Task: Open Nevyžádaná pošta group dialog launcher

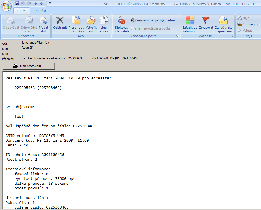Action: pyautogui.click(x=177, y=36)
